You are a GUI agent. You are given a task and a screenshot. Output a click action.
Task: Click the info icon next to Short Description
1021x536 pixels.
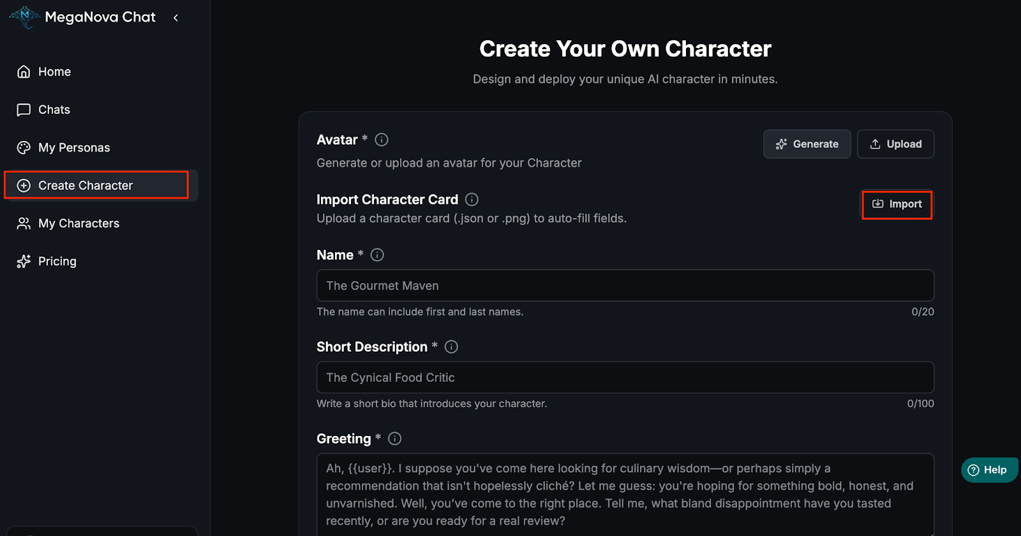coord(451,347)
